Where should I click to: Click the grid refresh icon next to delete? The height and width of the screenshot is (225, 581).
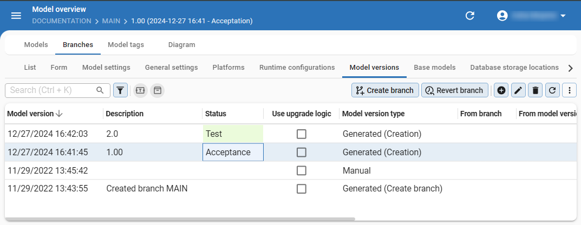pyautogui.click(x=552, y=90)
